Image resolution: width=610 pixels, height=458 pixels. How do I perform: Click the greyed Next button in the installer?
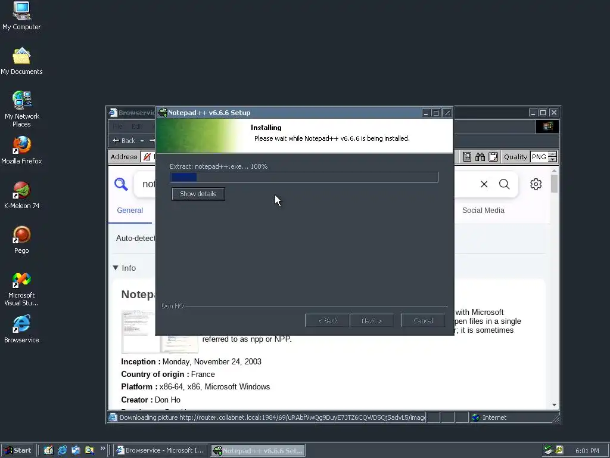(372, 320)
